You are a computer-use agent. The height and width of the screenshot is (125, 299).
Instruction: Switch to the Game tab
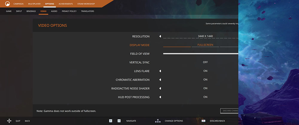9,11
